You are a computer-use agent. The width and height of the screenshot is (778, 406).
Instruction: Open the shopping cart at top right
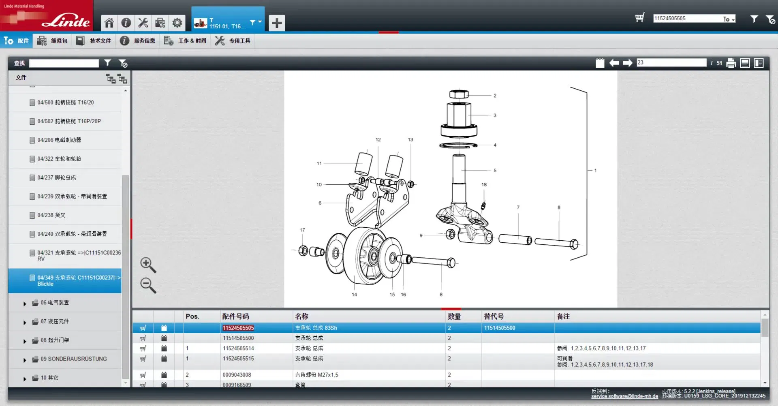639,18
